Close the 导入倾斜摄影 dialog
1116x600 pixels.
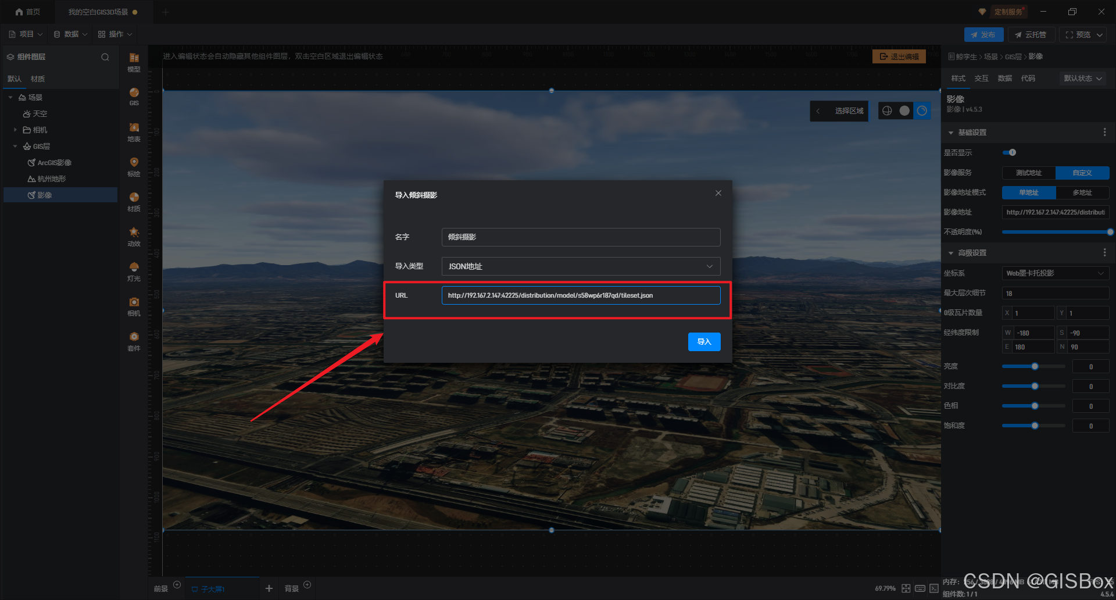pyautogui.click(x=718, y=193)
